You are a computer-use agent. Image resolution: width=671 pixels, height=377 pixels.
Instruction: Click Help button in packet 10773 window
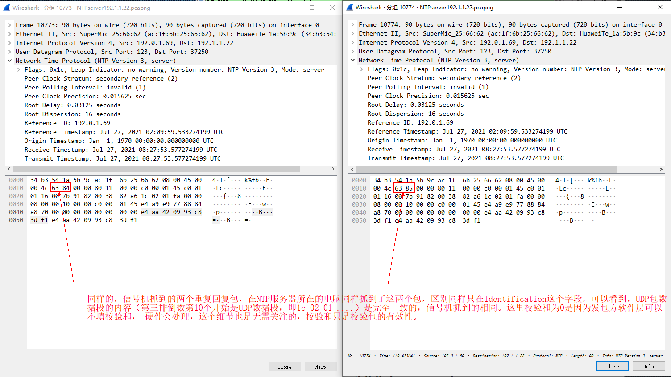click(x=321, y=367)
